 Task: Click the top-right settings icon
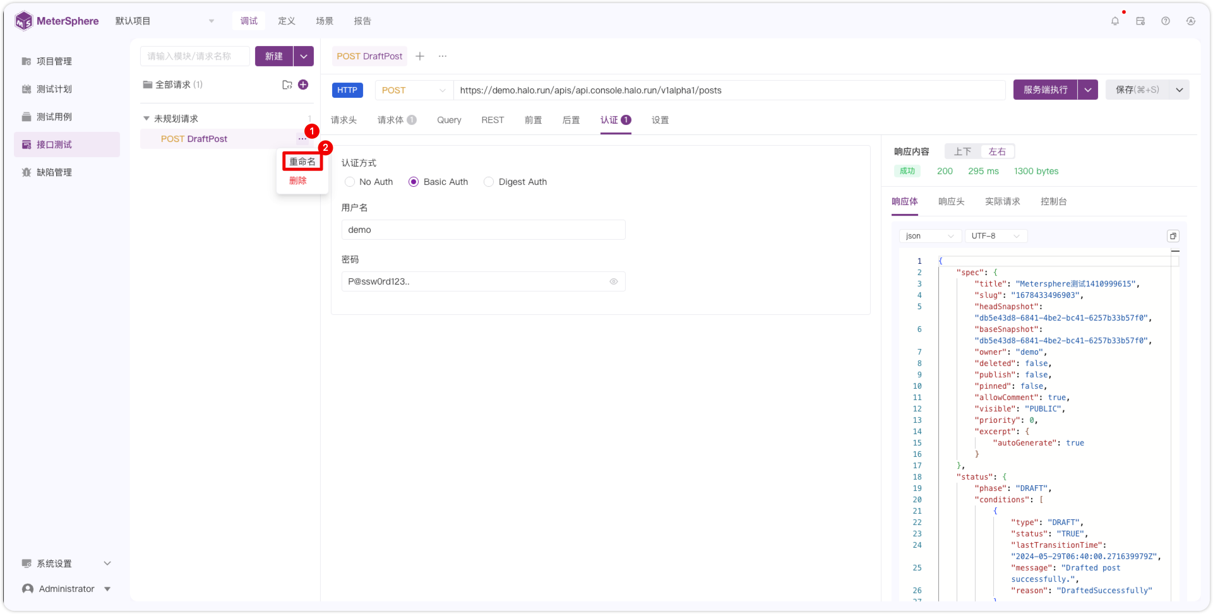coord(1191,21)
